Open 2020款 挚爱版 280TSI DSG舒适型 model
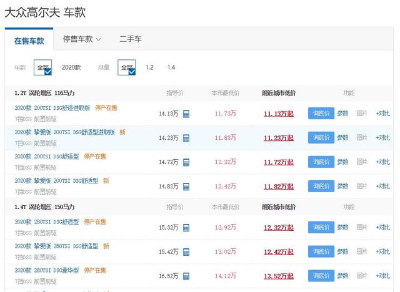 pos(56,246)
